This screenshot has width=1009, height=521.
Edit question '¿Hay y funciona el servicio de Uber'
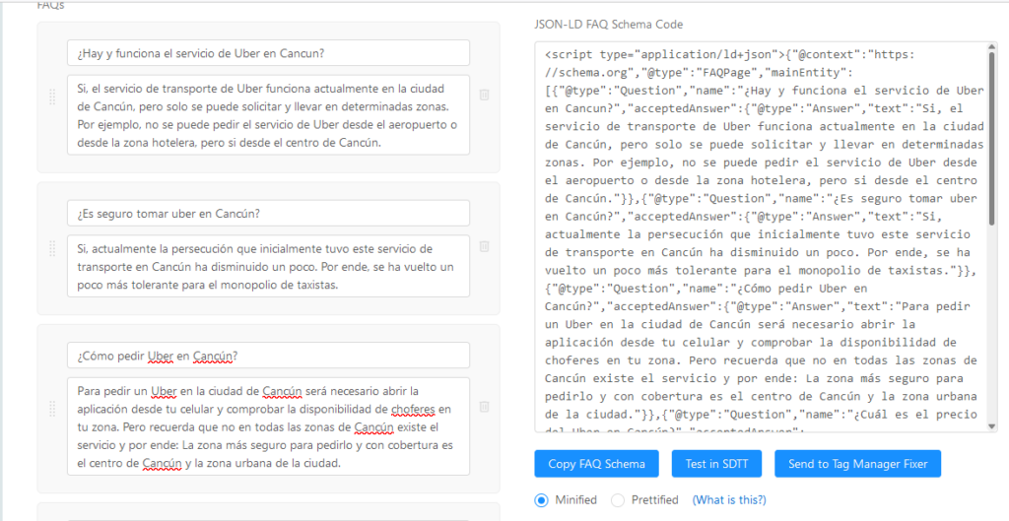tap(268, 53)
